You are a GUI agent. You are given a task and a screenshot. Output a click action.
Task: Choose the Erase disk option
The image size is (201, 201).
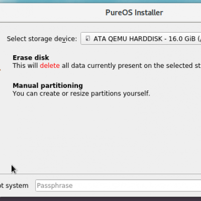tap(31, 58)
